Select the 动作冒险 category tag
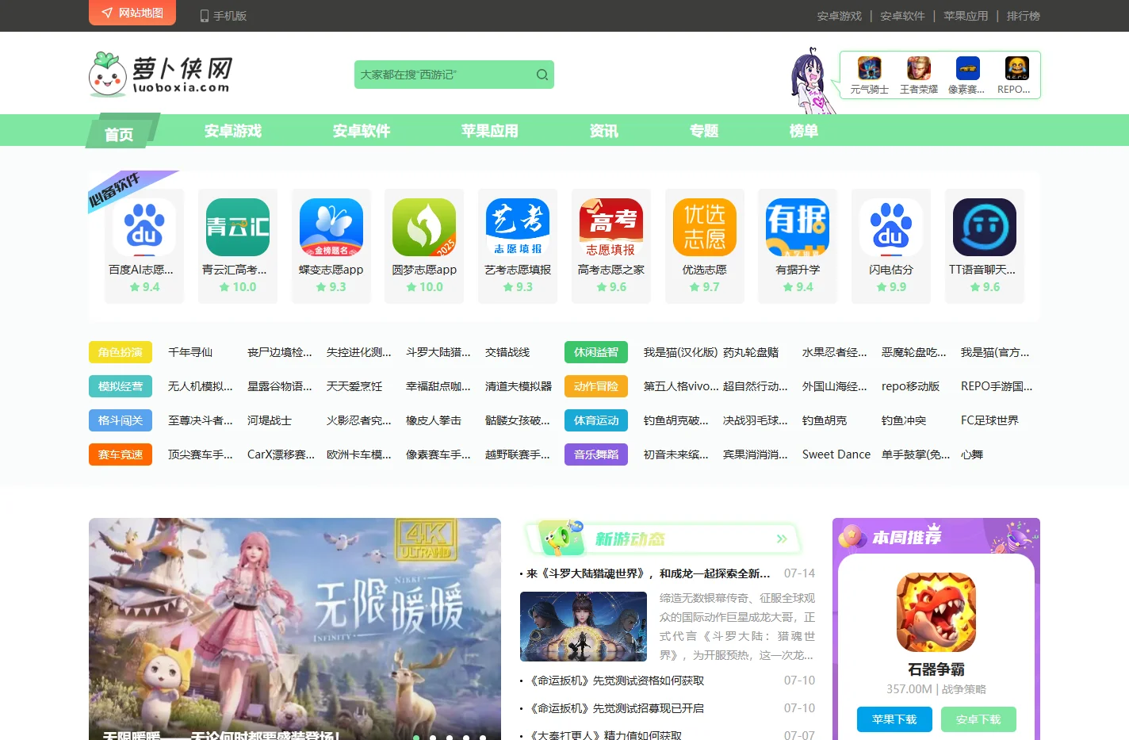This screenshot has width=1129, height=740. tap(596, 386)
